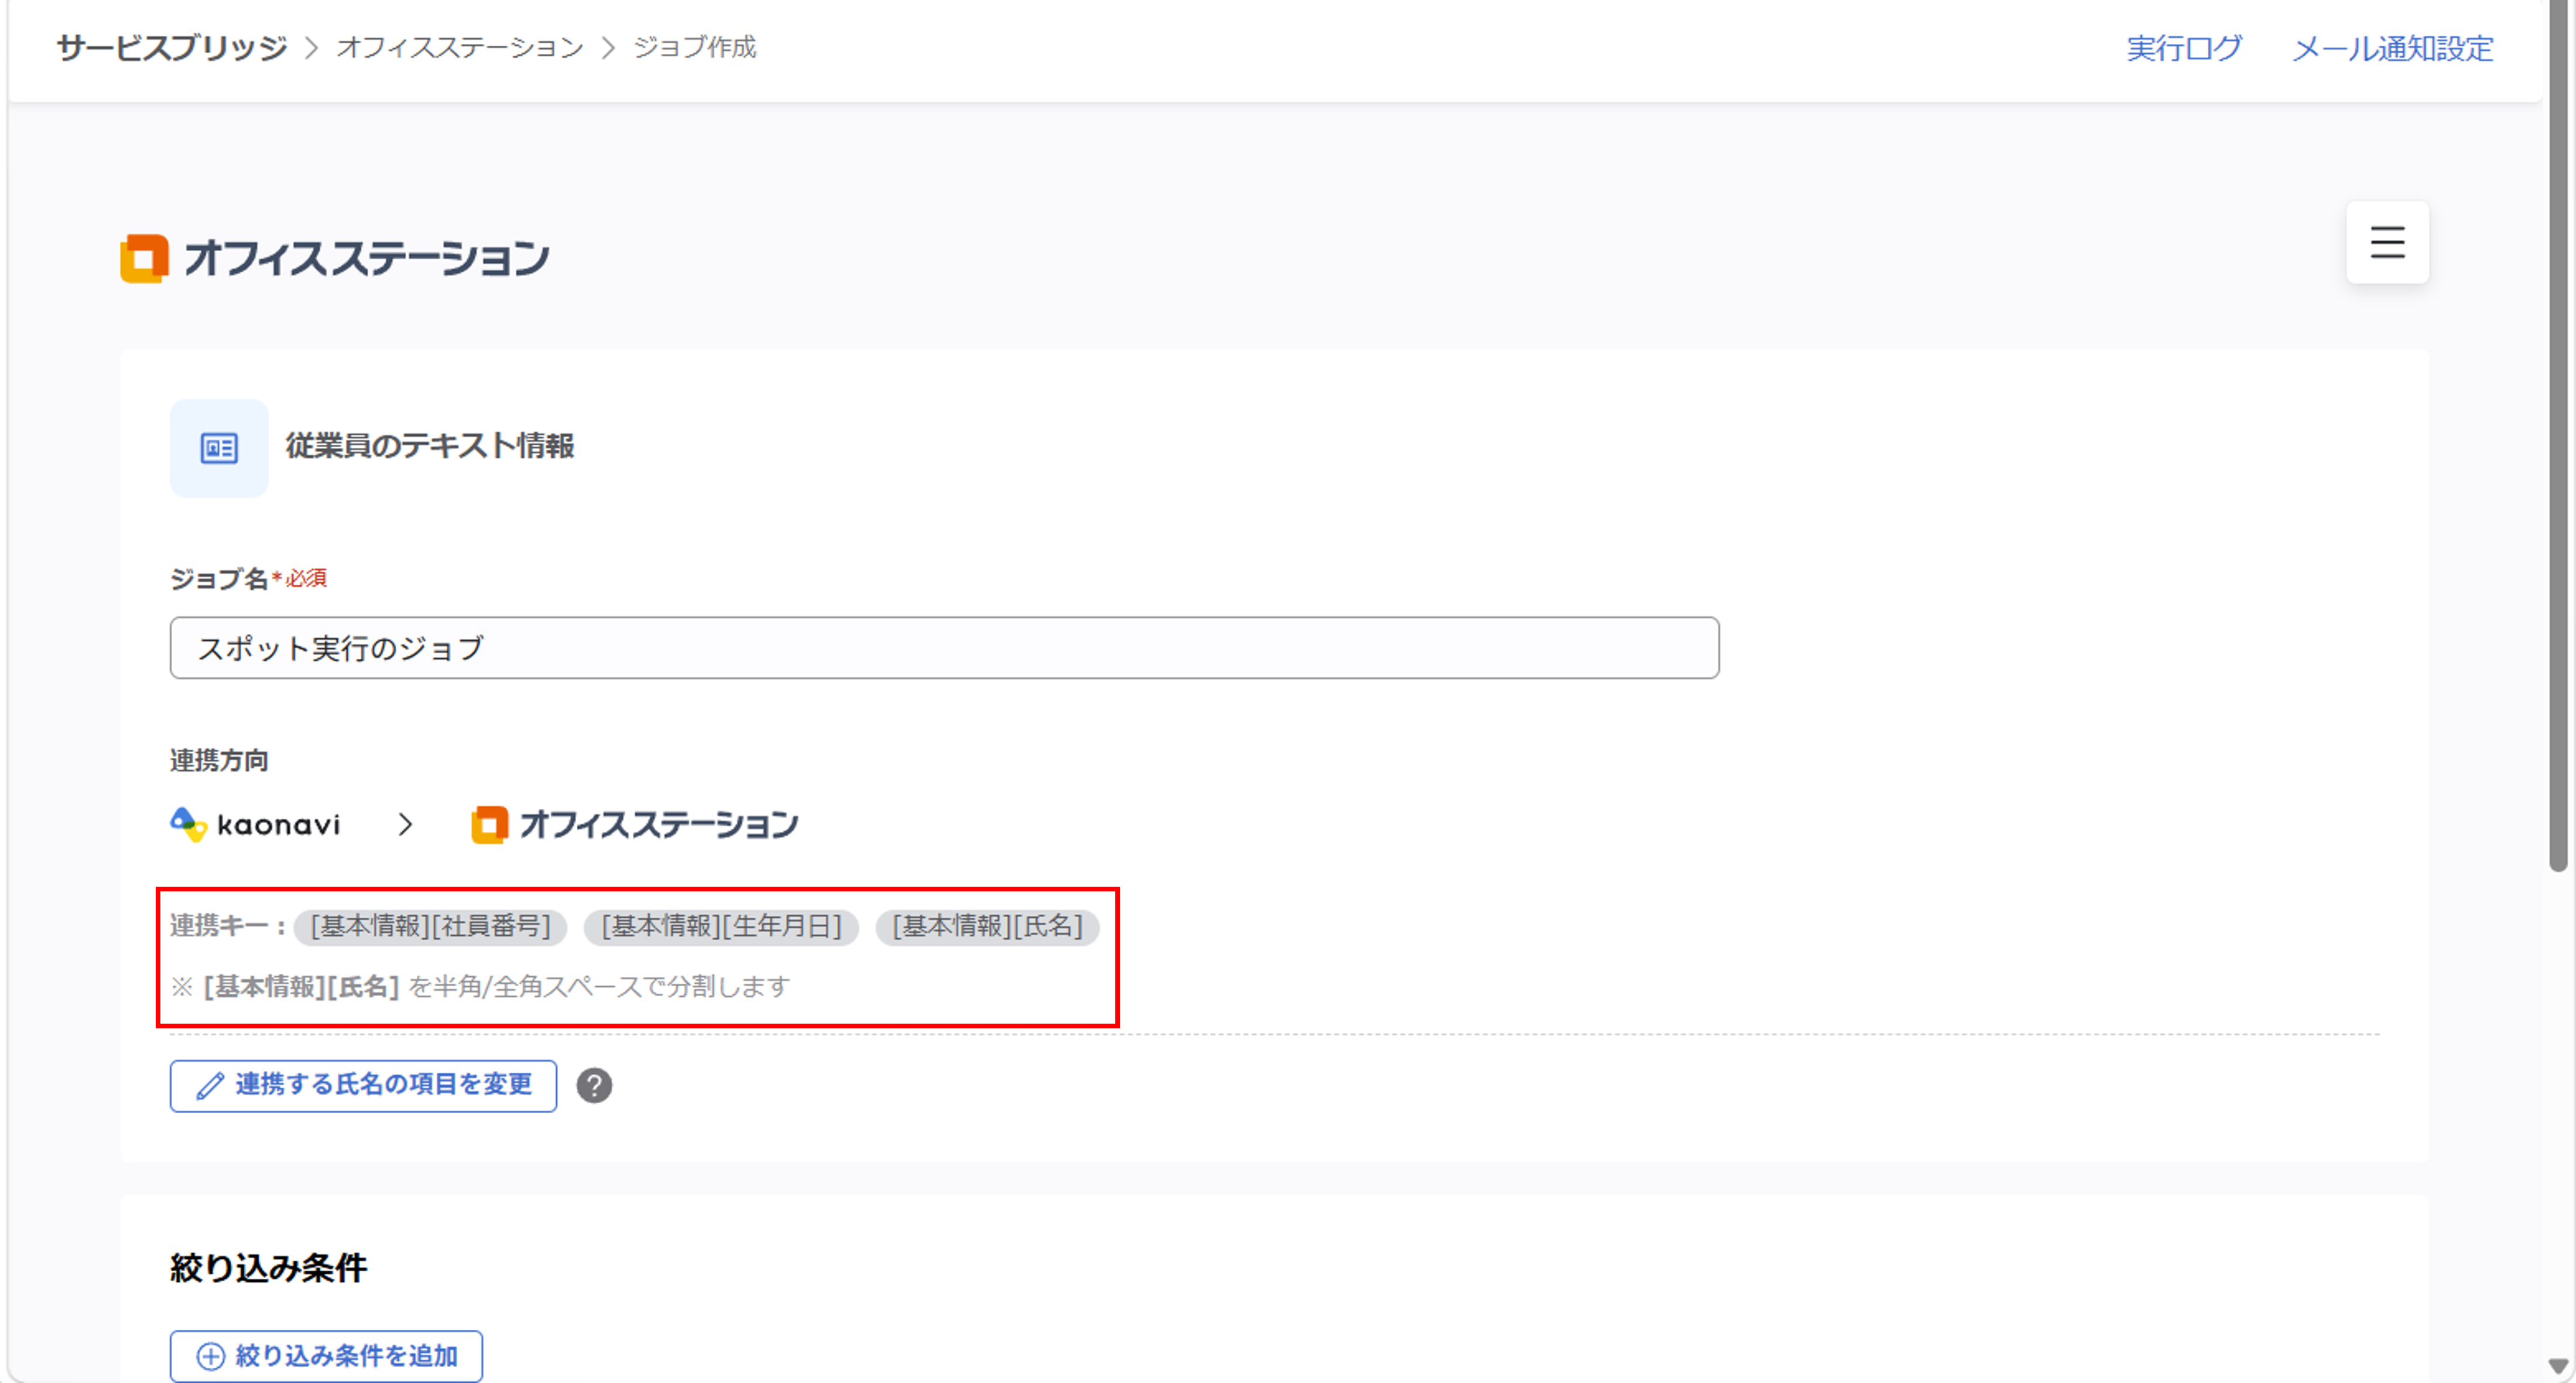Click the ジョブ名 必須 label
The height and width of the screenshot is (1383, 2576).
(248, 578)
